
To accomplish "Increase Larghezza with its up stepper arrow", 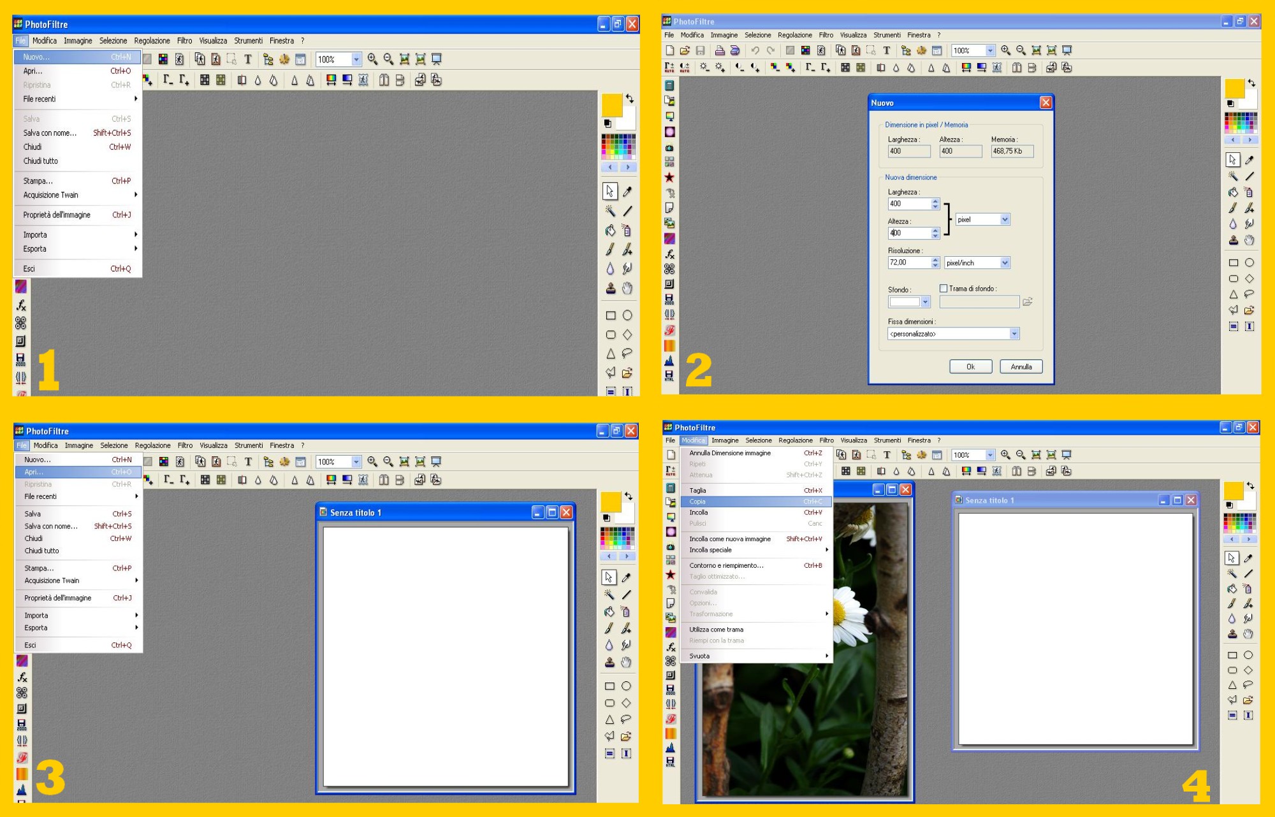I will coord(935,201).
